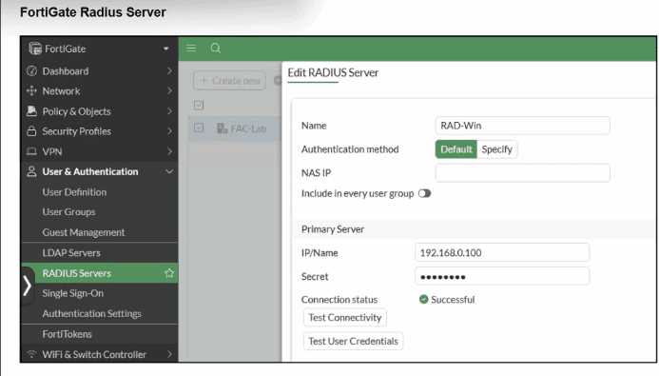Open FortiTokens menu item

tap(67, 334)
